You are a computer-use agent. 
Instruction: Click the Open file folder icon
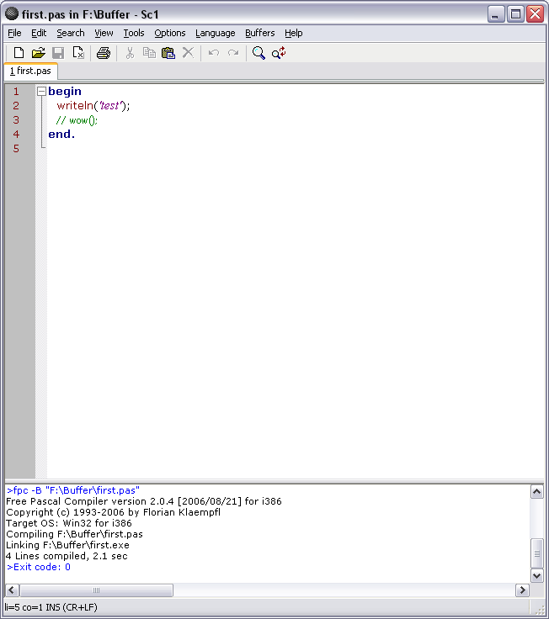coord(38,53)
